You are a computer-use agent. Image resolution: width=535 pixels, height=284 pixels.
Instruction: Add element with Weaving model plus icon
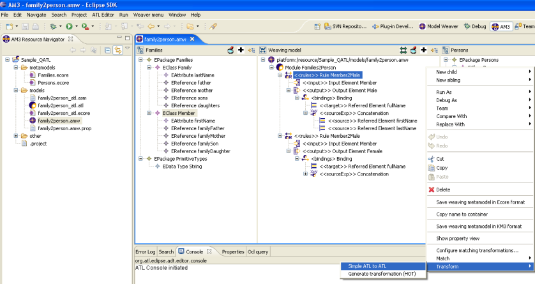pos(423,50)
